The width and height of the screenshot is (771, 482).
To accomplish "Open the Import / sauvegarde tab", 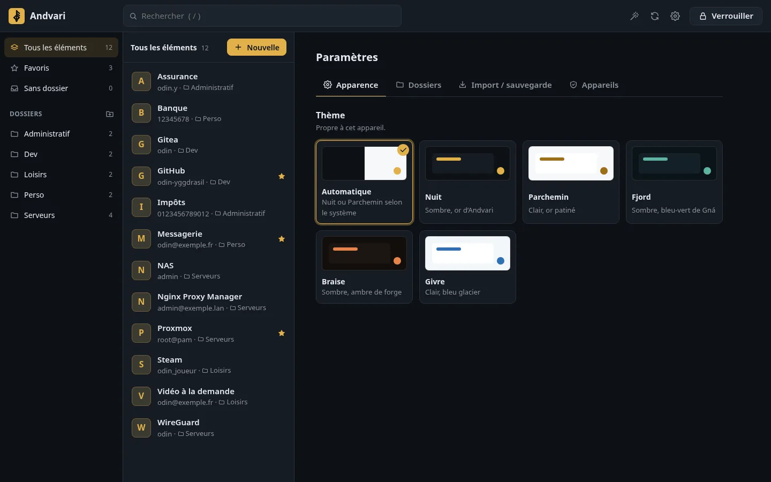I will click(505, 85).
